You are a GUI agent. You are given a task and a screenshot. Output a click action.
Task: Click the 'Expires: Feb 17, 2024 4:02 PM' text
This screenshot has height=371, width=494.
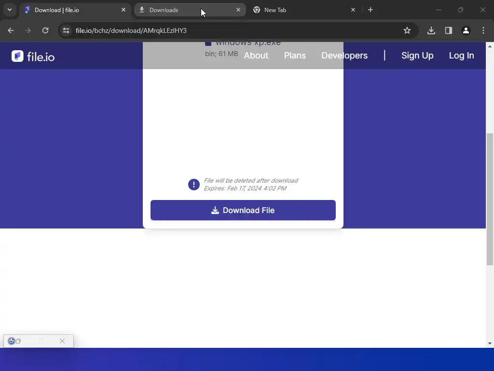click(245, 188)
